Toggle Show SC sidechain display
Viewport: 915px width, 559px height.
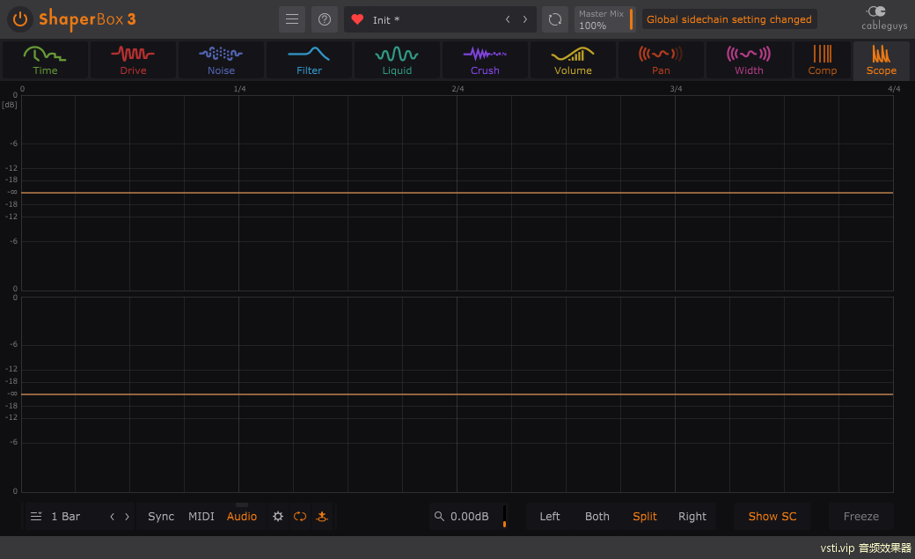click(x=772, y=517)
